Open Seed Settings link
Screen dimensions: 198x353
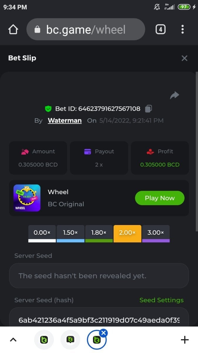click(161, 300)
